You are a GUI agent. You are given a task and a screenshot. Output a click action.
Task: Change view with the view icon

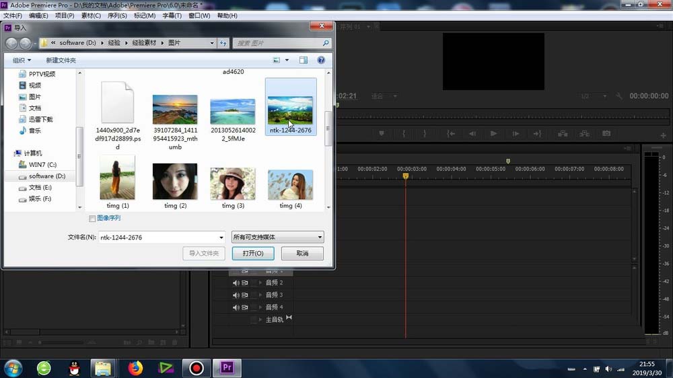coord(277,60)
